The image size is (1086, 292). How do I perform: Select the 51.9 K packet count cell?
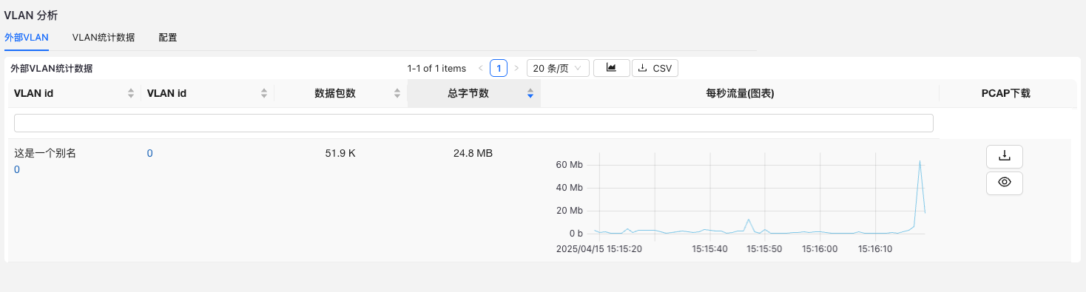[340, 153]
